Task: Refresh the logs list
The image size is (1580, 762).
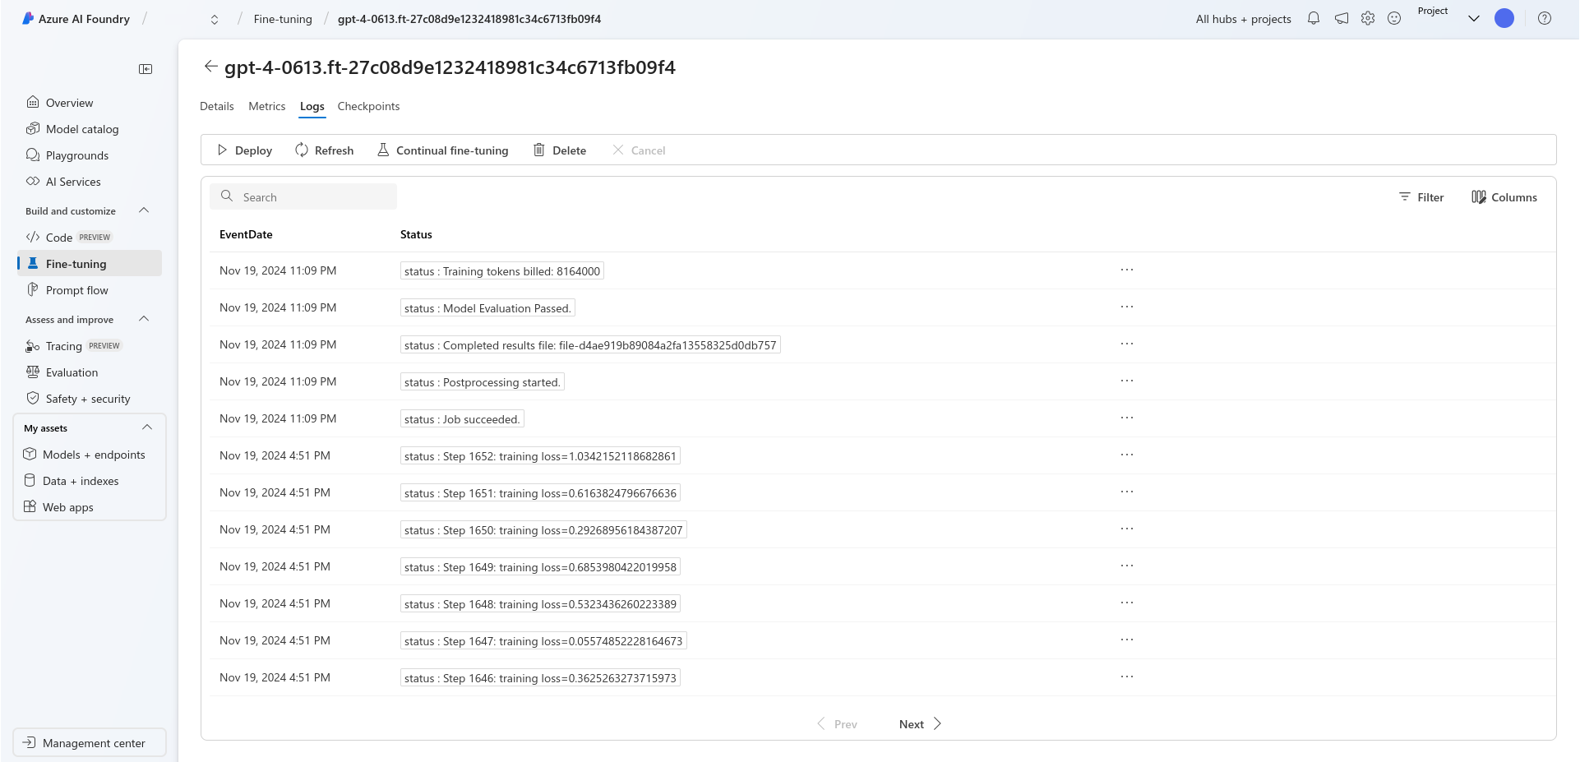Action: tap(325, 150)
